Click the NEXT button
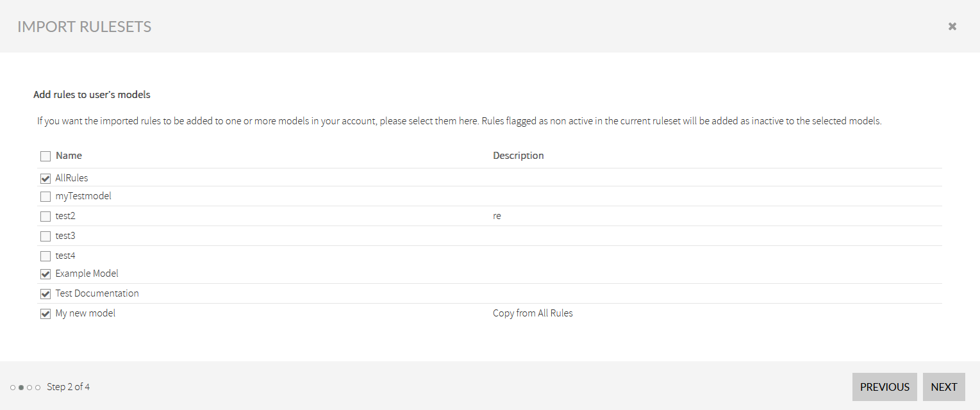Screen dimensions: 980x410 point(943,386)
